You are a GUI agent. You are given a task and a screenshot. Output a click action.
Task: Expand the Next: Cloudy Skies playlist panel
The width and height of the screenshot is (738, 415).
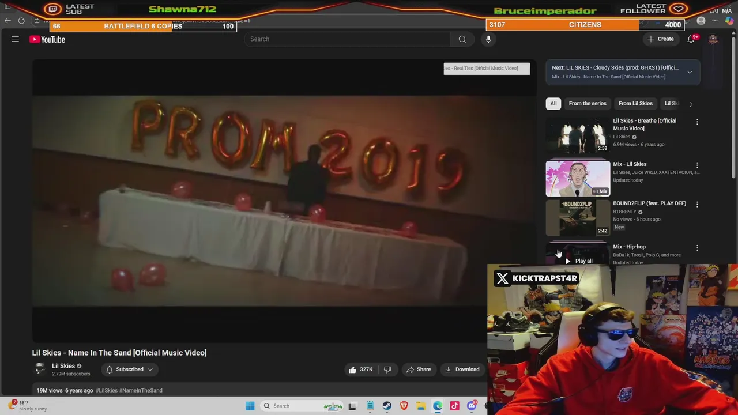pos(690,72)
